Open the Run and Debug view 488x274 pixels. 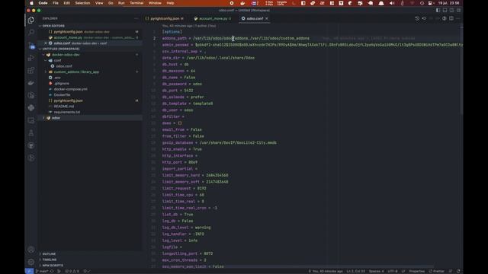(x=31, y=58)
